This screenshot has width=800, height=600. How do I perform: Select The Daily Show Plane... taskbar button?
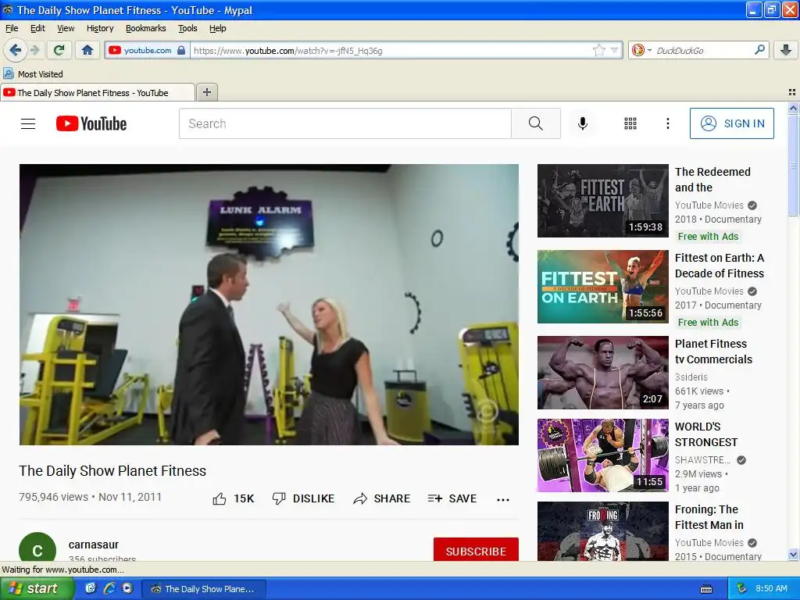tap(203, 589)
